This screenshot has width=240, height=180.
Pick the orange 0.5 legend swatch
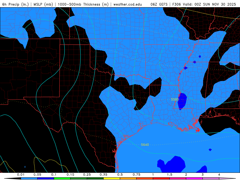[128, 178]
